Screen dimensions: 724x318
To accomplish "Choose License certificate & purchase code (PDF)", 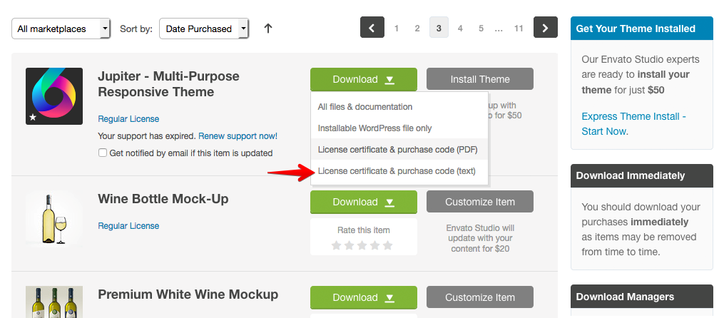I will pyautogui.click(x=399, y=150).
